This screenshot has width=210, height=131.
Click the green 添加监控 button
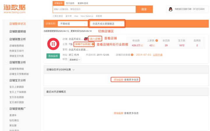pyautogui.click(x=53, y=56)
